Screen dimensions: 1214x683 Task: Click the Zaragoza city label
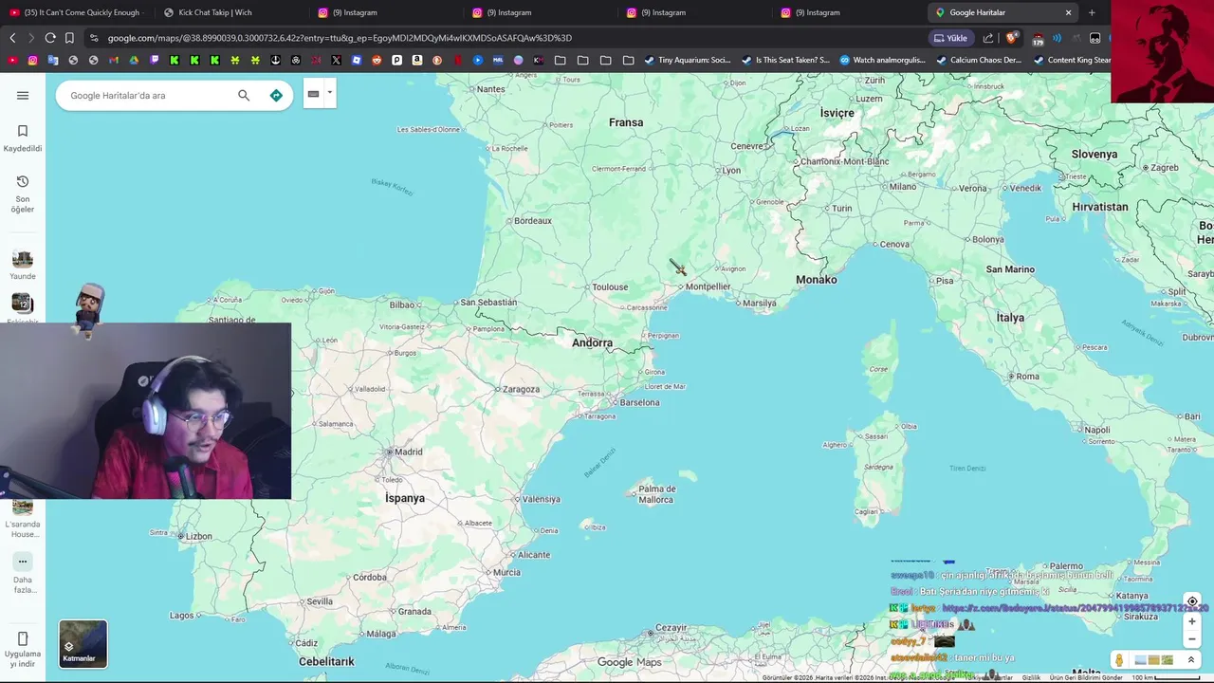click(521, 389)
